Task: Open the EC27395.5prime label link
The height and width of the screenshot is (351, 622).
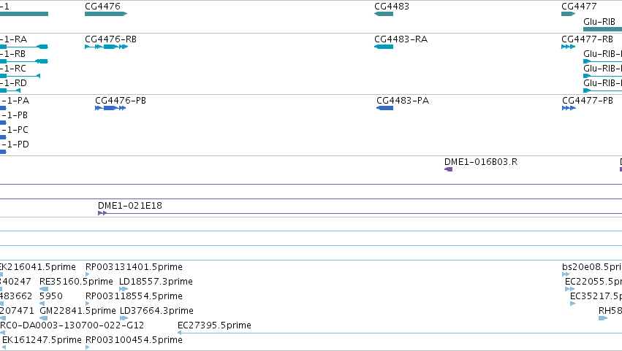Action: 214,325
